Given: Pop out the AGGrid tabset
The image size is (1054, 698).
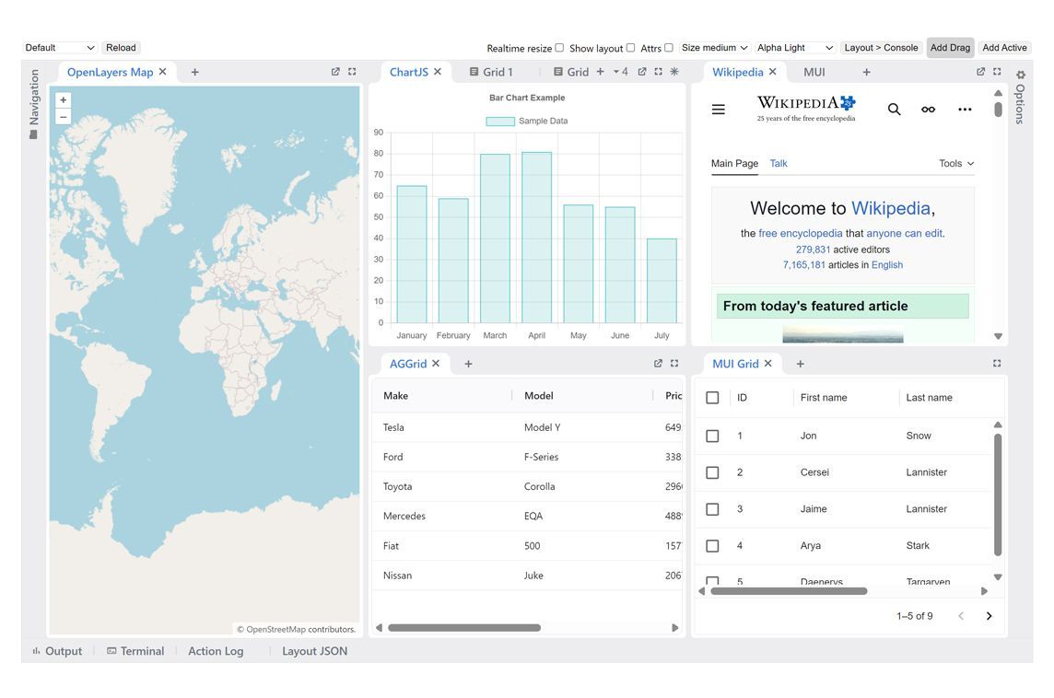Looking at the screenshot, I should click(658, 363).
